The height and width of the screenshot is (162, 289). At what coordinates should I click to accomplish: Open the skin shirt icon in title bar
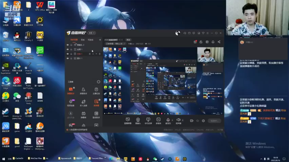click(203, 33)
